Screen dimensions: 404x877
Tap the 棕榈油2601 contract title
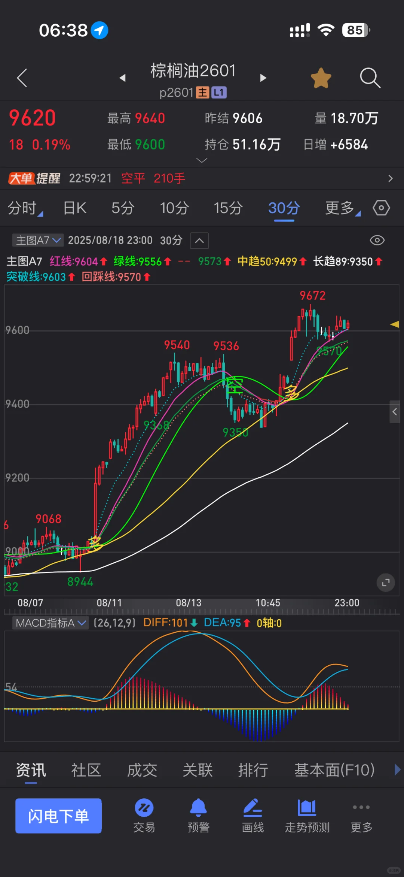(193, 70)
